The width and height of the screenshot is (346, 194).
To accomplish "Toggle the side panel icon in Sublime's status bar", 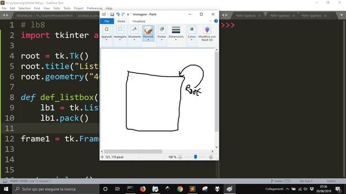I will pos(5,181).
